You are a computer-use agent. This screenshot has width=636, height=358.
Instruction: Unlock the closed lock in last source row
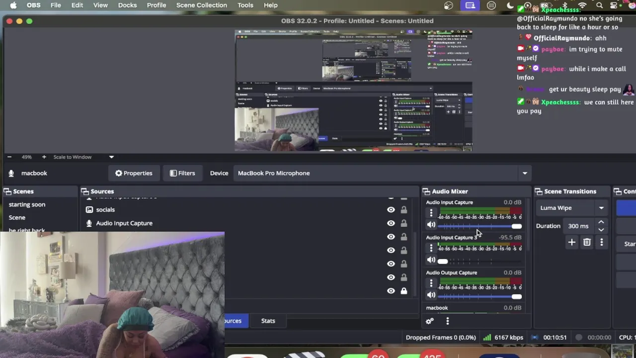tap(404, 291)
